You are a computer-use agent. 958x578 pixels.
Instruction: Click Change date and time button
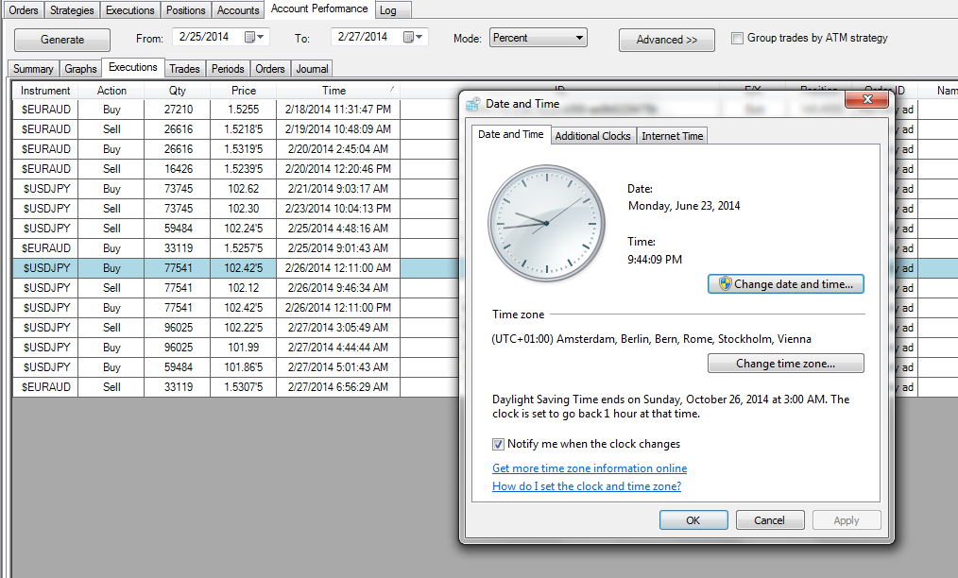click(x=786, y=284)
